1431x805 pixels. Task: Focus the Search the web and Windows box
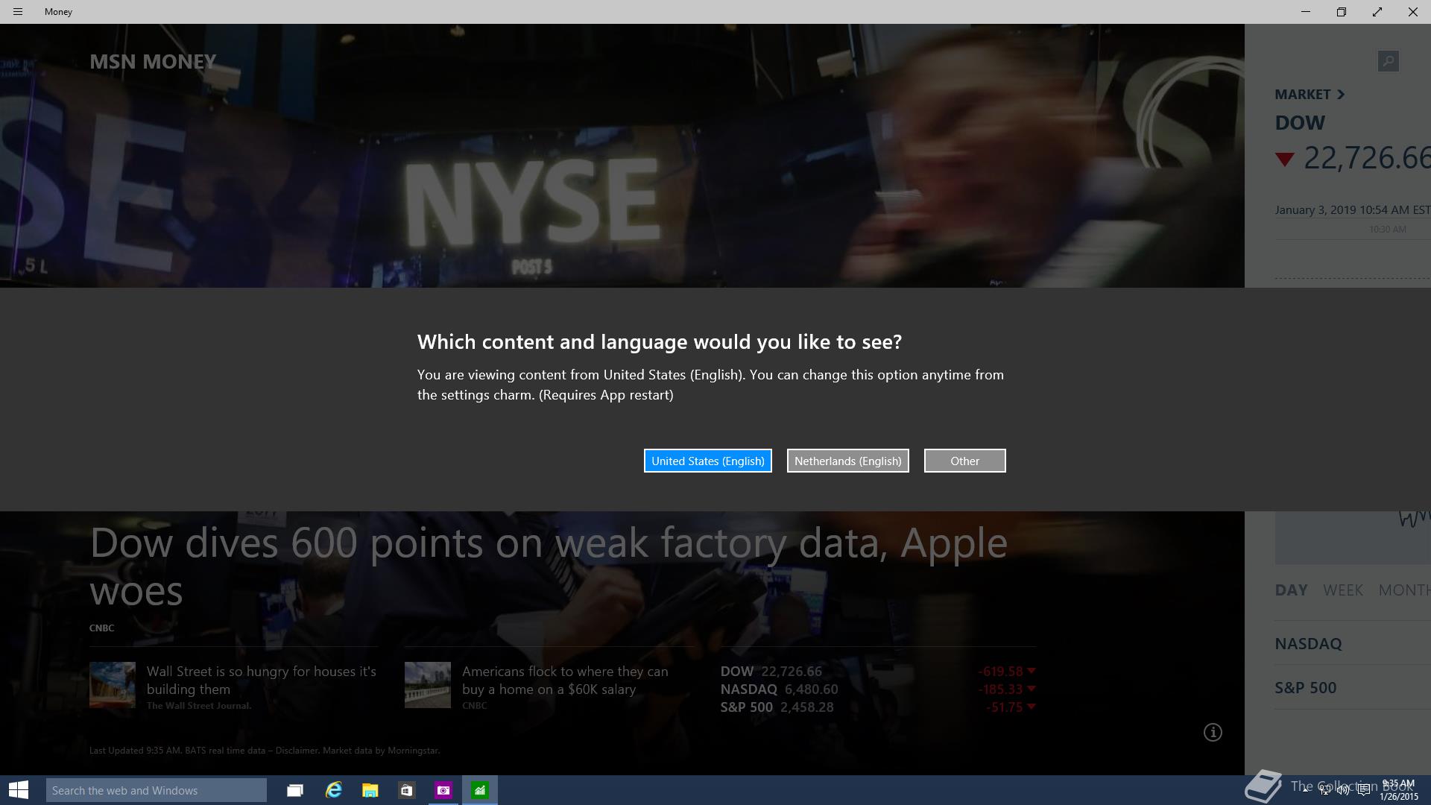click(157, 790)
